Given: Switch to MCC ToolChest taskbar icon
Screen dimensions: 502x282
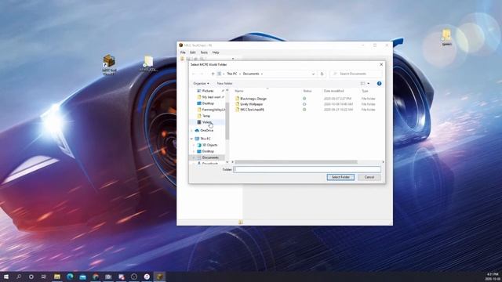Looking at the screenshot, I should [x=159, y=277].
